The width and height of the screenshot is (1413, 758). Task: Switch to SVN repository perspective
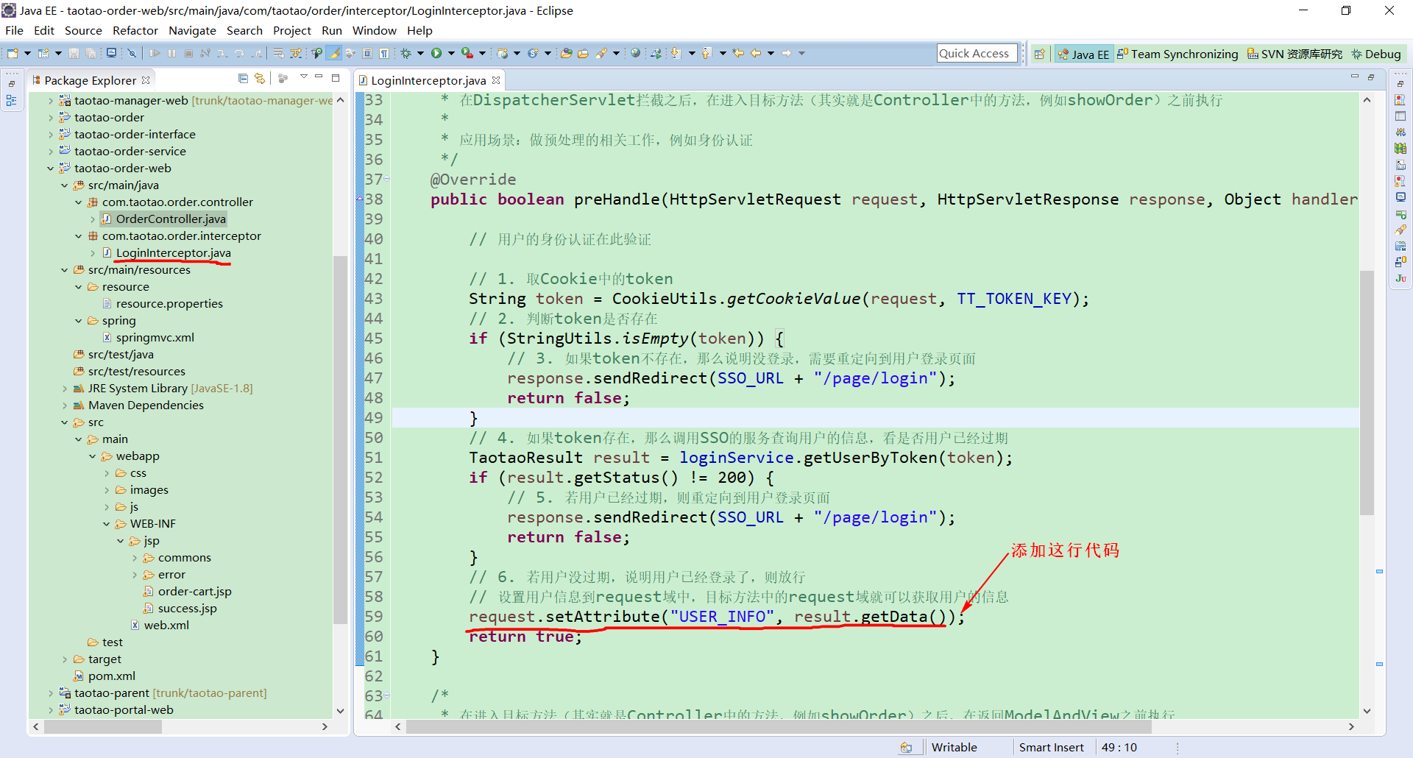click(1295, 54)
